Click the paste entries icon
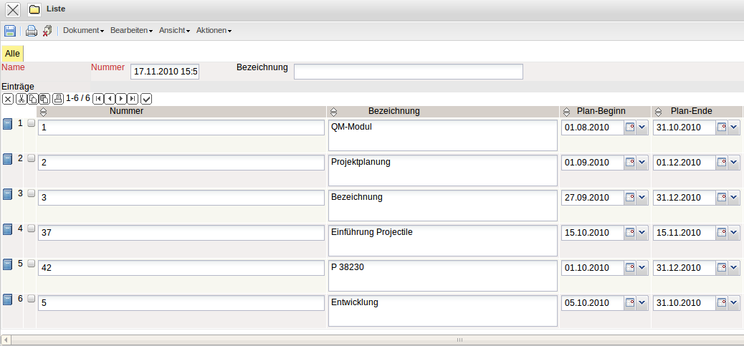The image size is (744, 346). 44,98
